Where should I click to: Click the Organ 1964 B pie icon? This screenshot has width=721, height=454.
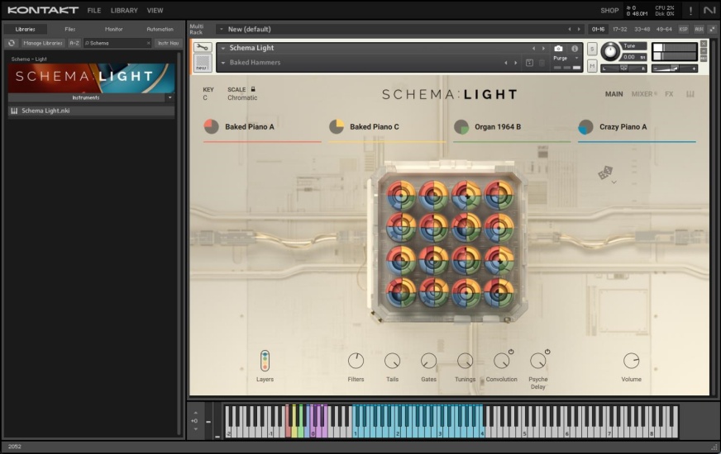tap(461, 126)
